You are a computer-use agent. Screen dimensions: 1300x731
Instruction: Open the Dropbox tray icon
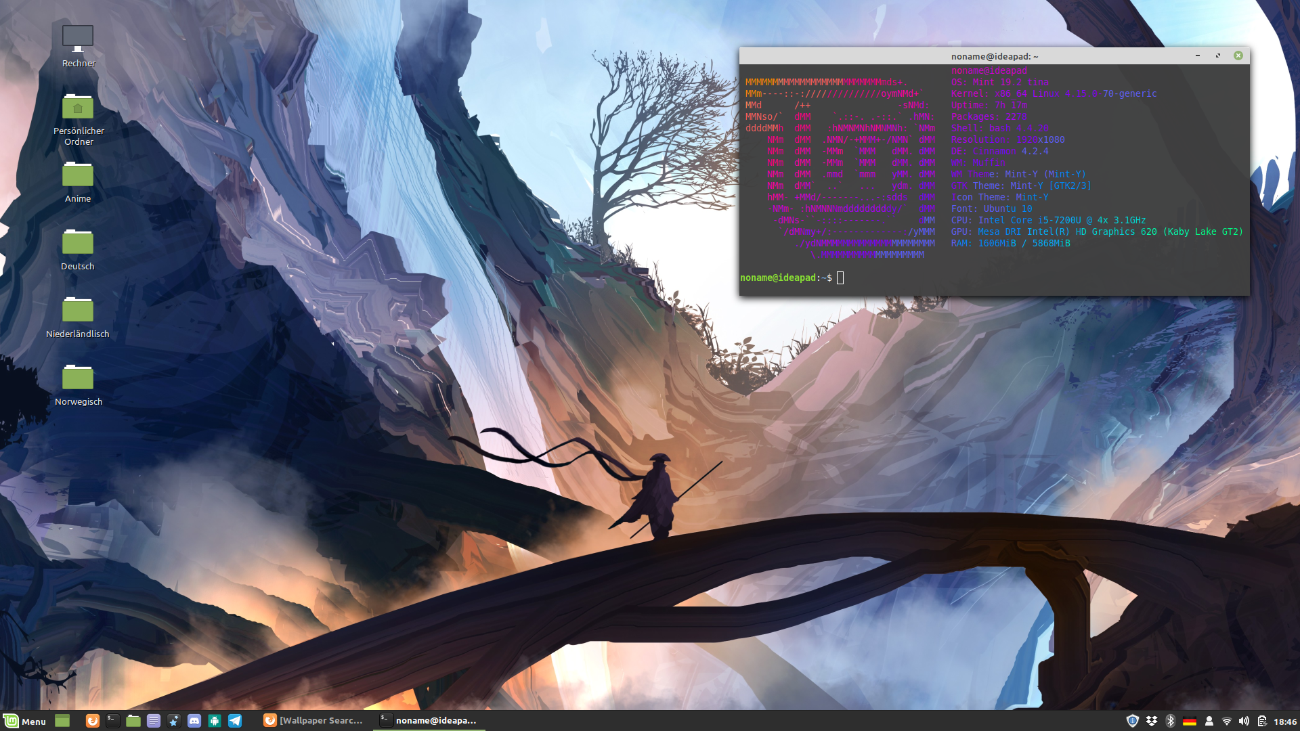tap(1152, 721)
